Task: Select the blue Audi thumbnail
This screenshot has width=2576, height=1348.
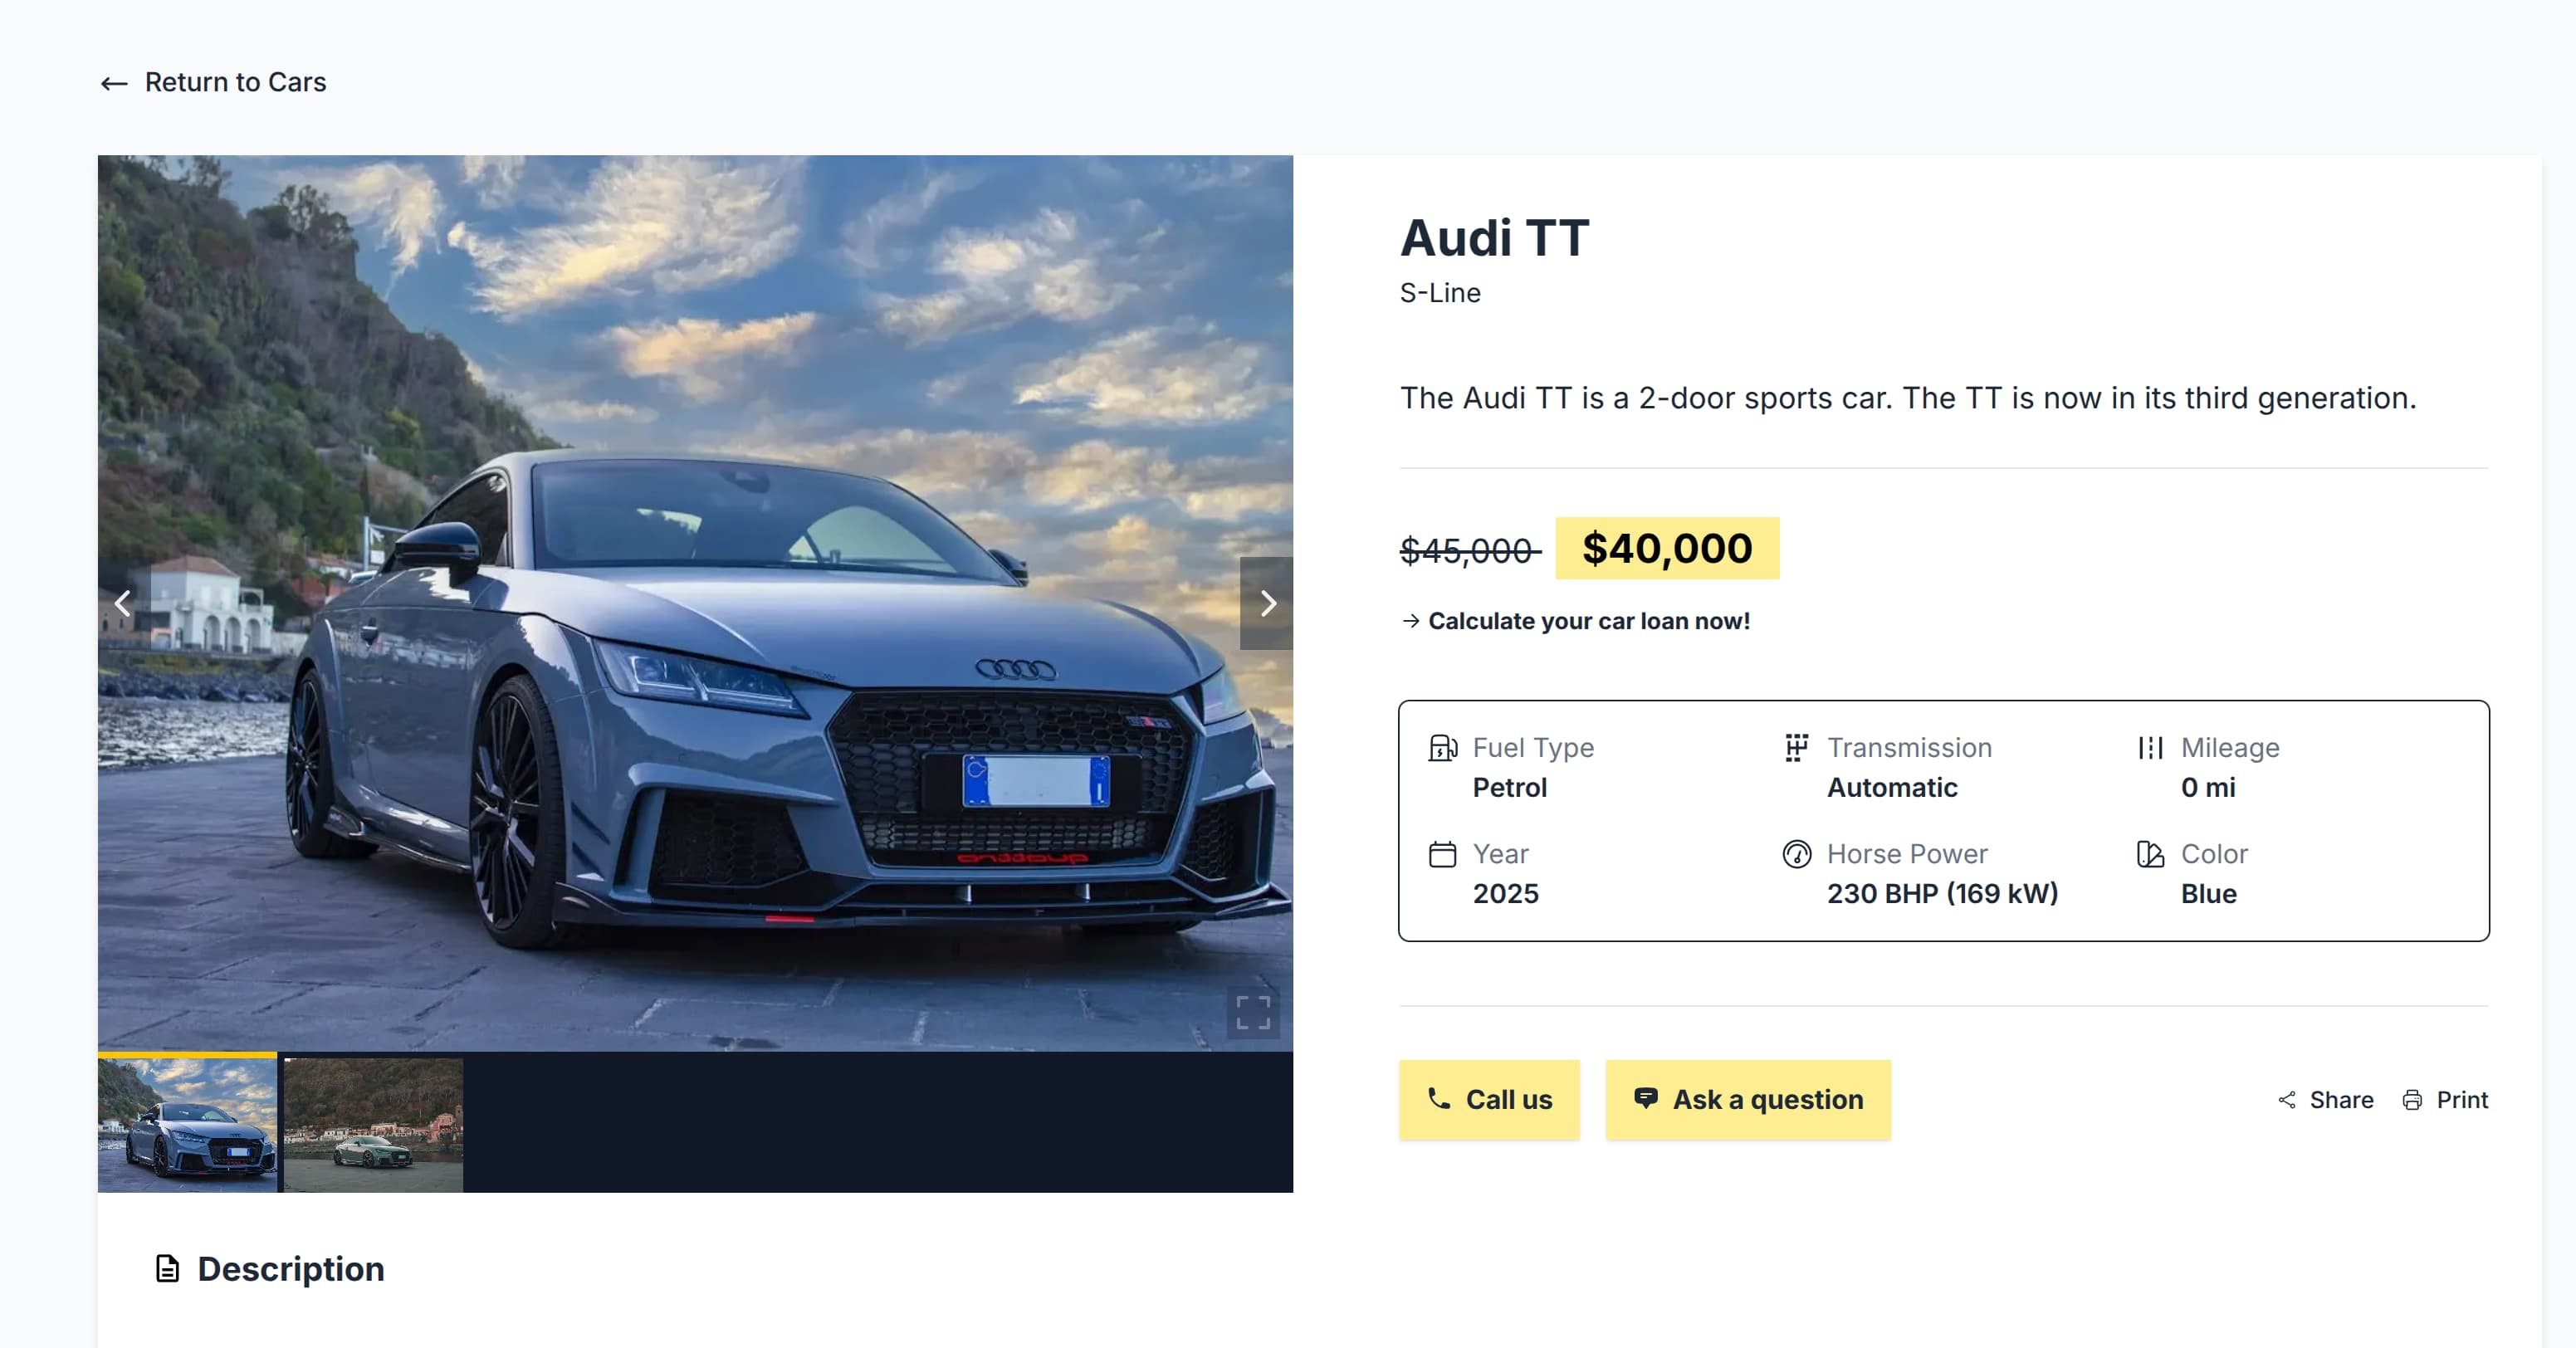Action: pos(187,1123)
